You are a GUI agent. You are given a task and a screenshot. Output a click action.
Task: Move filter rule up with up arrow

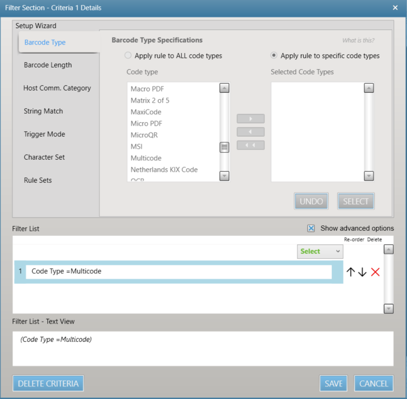350,272
